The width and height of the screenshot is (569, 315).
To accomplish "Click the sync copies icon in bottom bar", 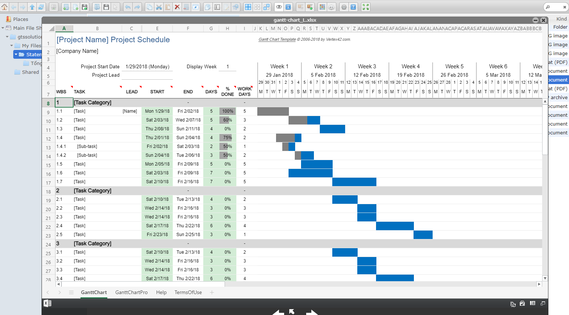I will tap(513, 304).
